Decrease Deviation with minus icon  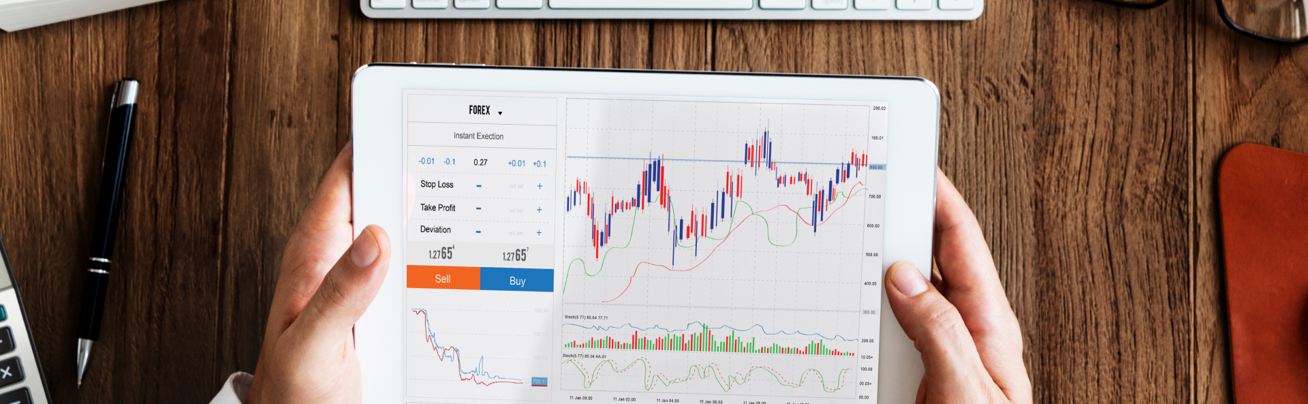tap(478, 232)
